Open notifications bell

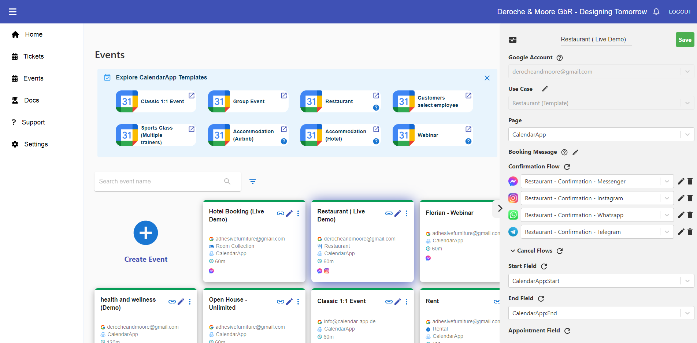point(656,12)
